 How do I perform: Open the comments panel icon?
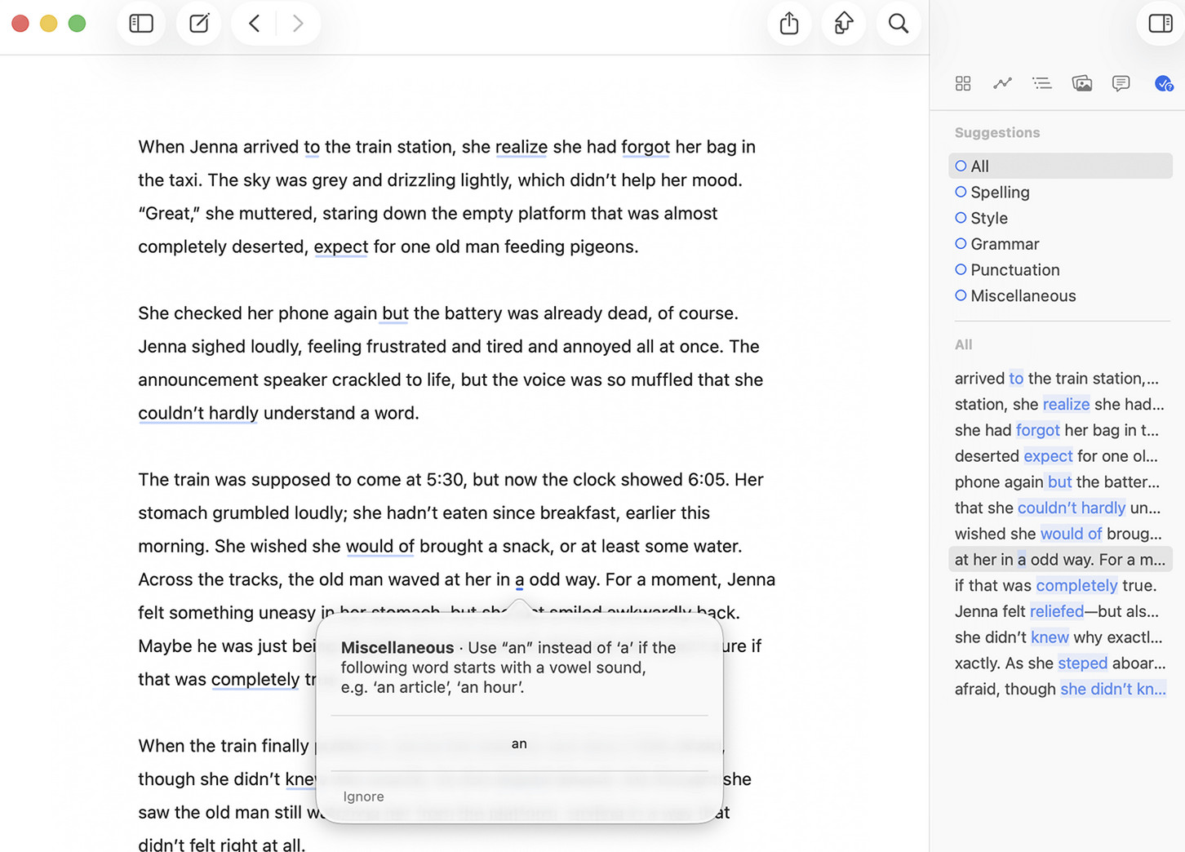[1121, 83]
